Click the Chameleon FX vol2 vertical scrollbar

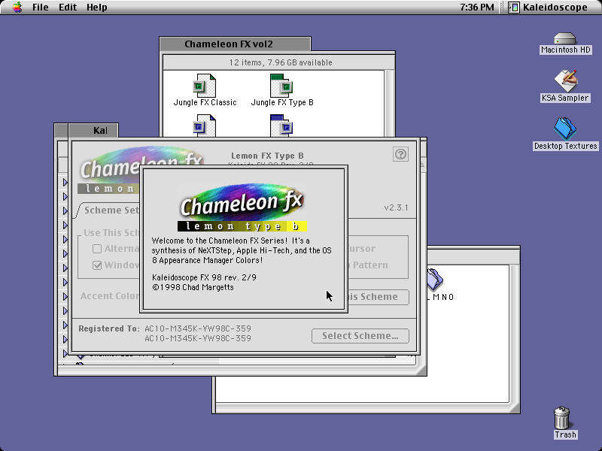point(388,104)
